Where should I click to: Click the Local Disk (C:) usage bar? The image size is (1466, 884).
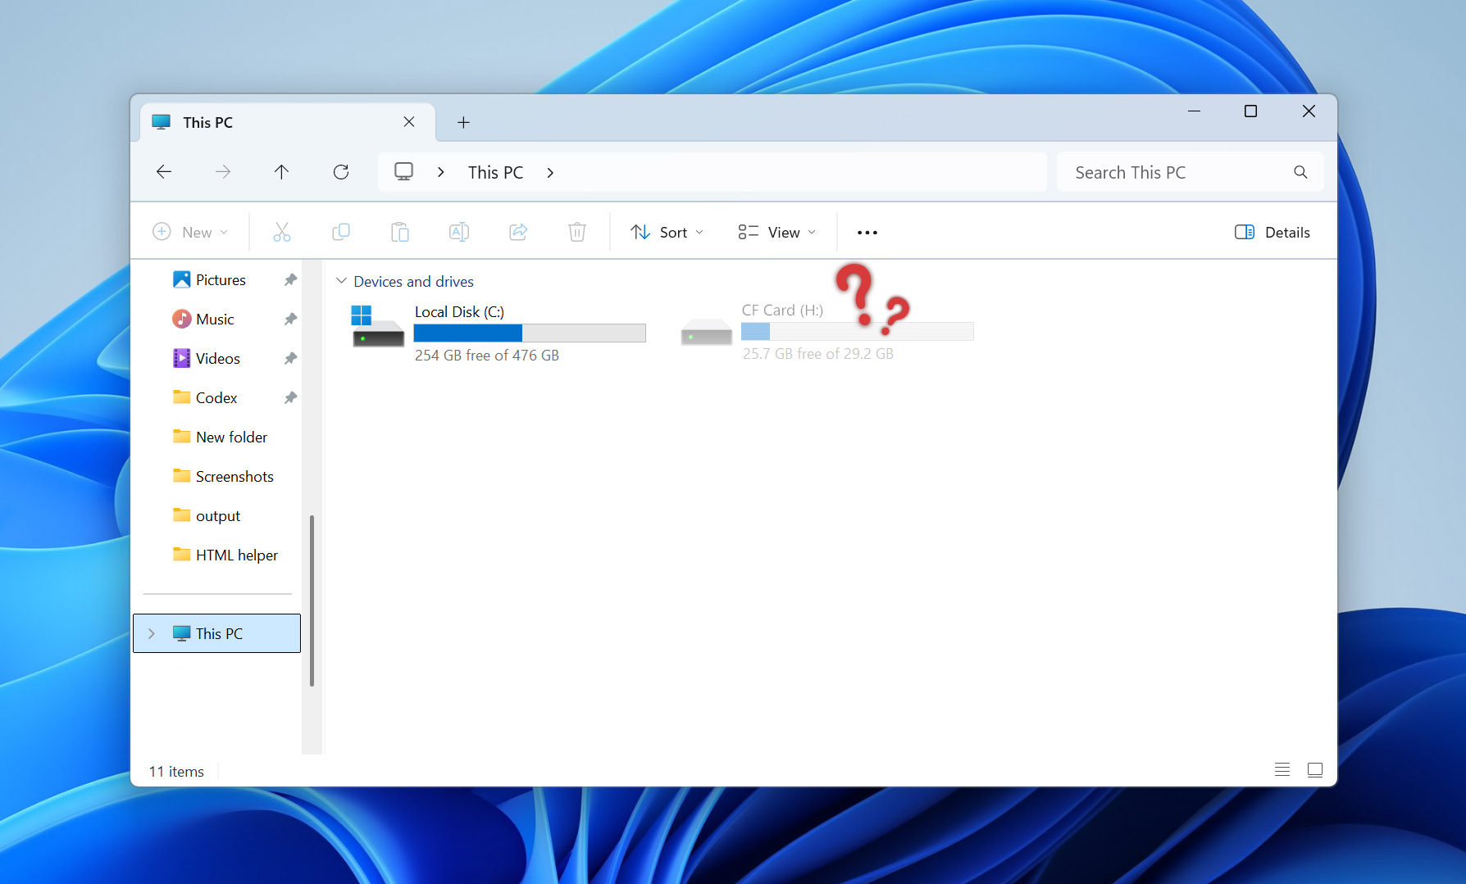(x=530, y=333)
